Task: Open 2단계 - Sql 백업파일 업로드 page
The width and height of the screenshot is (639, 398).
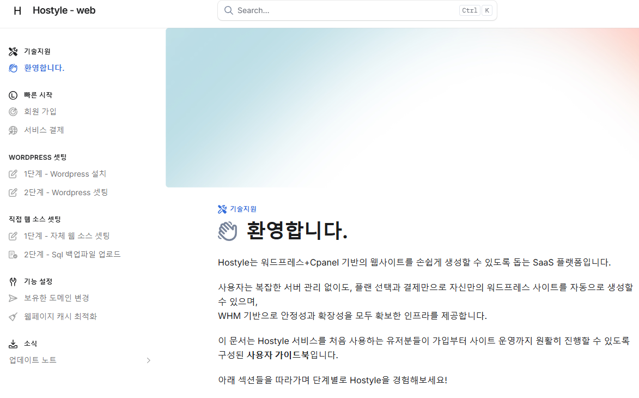Action: [72, 255]
